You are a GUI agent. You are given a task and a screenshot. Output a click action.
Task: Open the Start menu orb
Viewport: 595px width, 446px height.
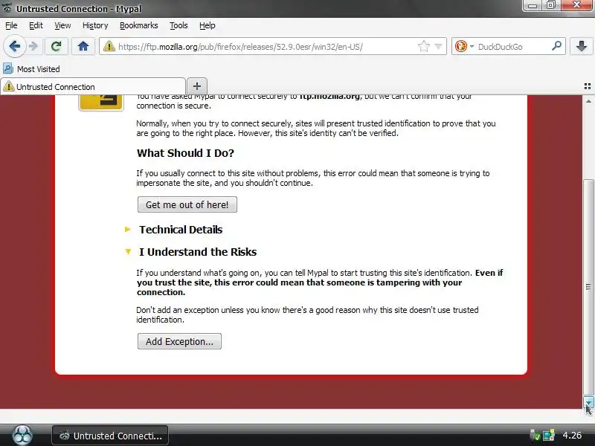22,435
